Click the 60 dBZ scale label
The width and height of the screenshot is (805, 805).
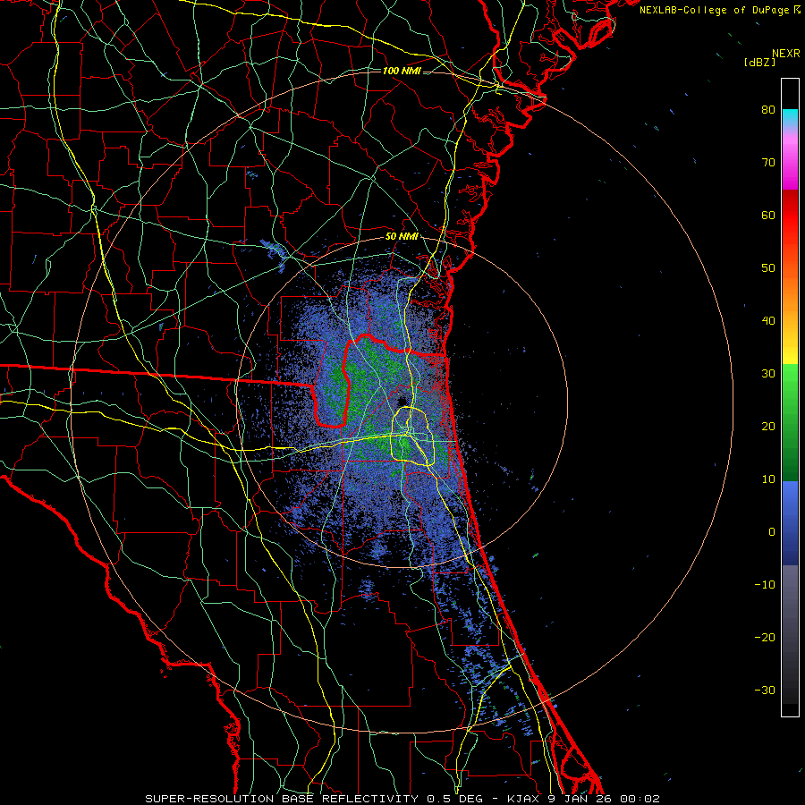pyautogui.click(x=768, y=215)
